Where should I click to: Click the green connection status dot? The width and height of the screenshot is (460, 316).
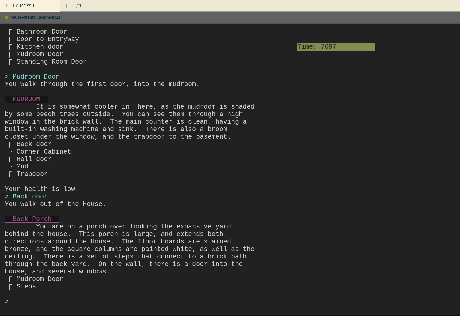click(6, 17)
